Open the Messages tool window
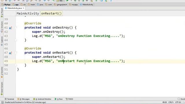 pos(23,99)
